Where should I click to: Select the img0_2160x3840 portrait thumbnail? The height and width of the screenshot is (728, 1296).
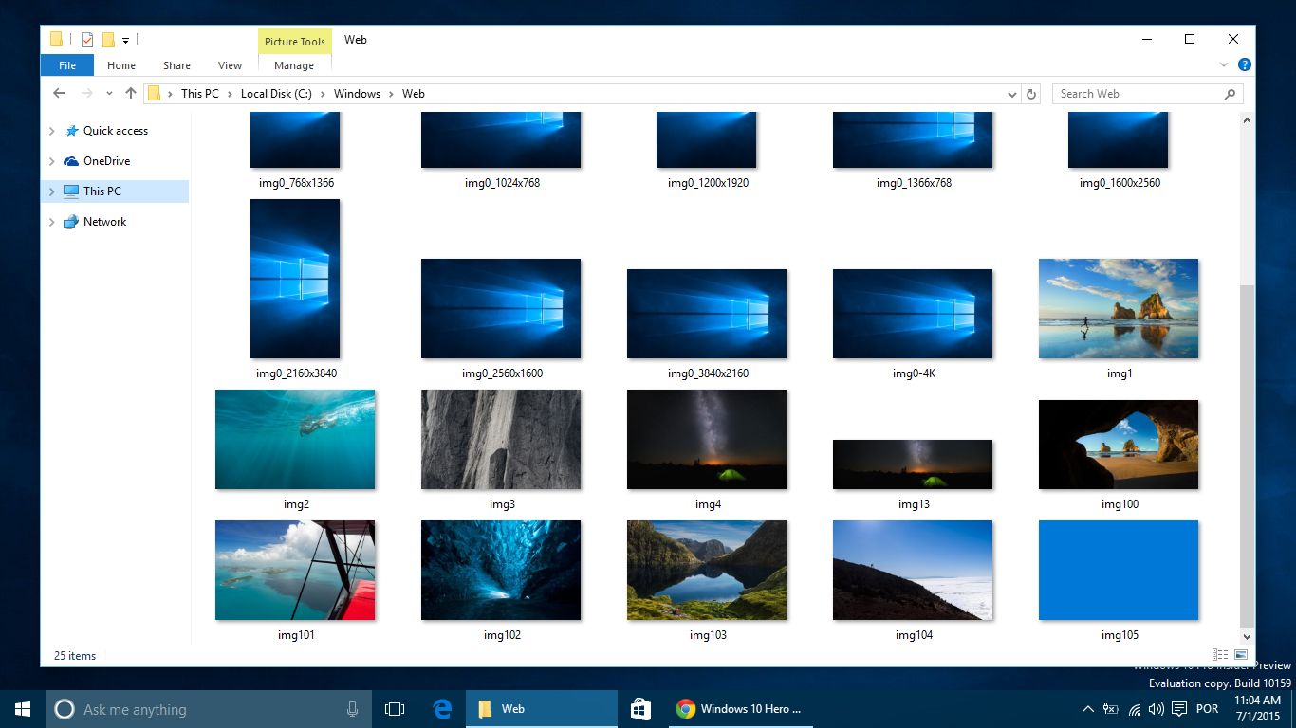pos(295,279)
